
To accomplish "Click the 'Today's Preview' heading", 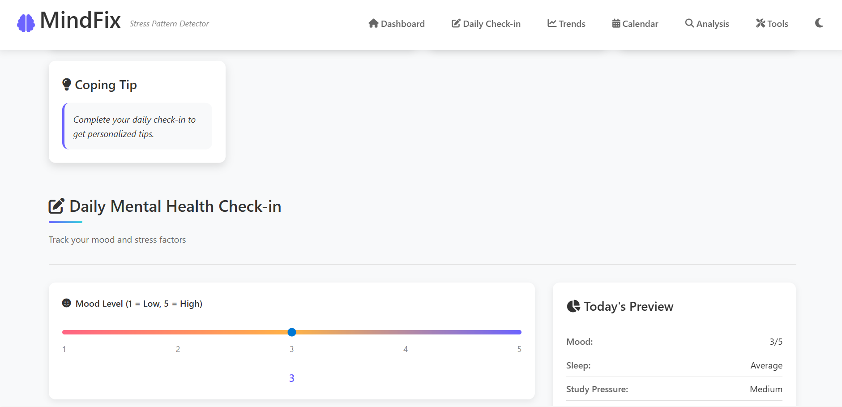I will coord(628,307).
